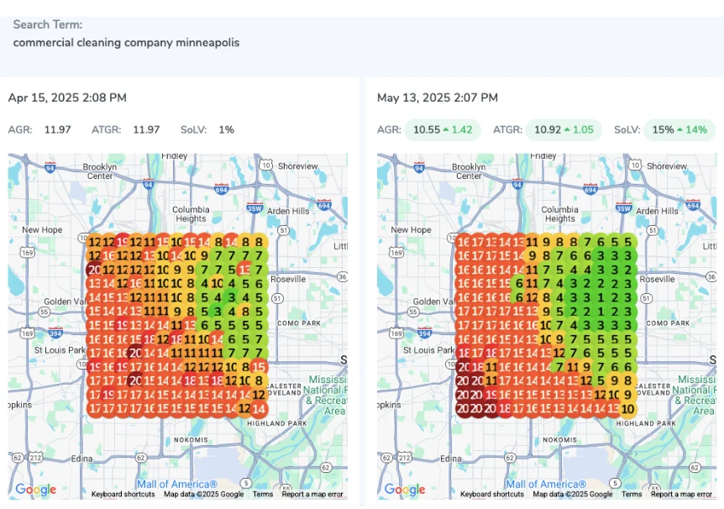Select the yellow rank 10 marker near Highland Park on May map
The height and width of the screenshot is (509, 724).
tap(627, 409)
